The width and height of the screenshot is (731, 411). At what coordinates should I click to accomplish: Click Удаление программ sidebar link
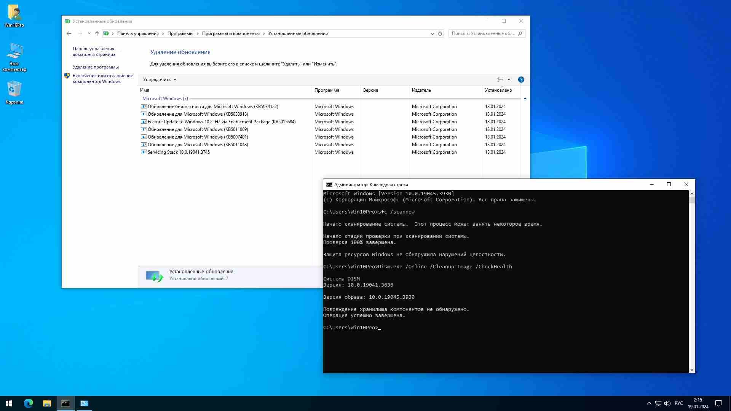coord(96,66)
